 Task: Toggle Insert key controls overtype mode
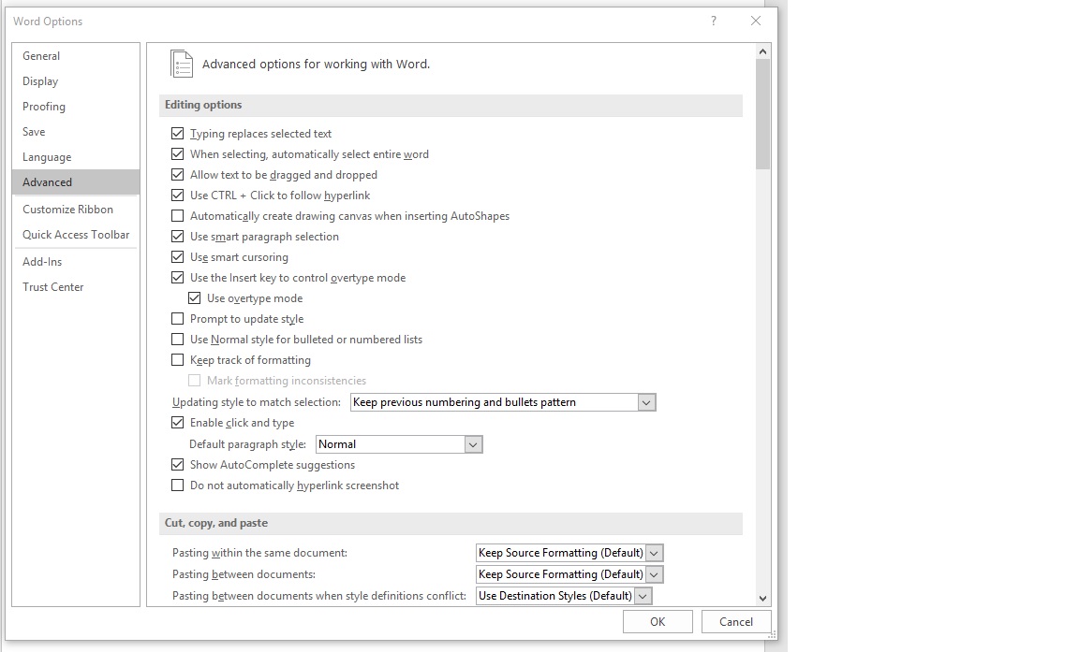[x=178, y=278]
